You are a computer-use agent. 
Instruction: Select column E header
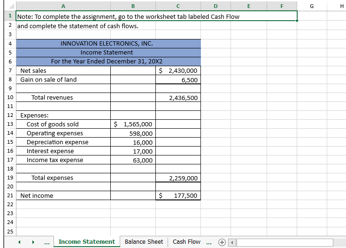click(x=249, y=6)
